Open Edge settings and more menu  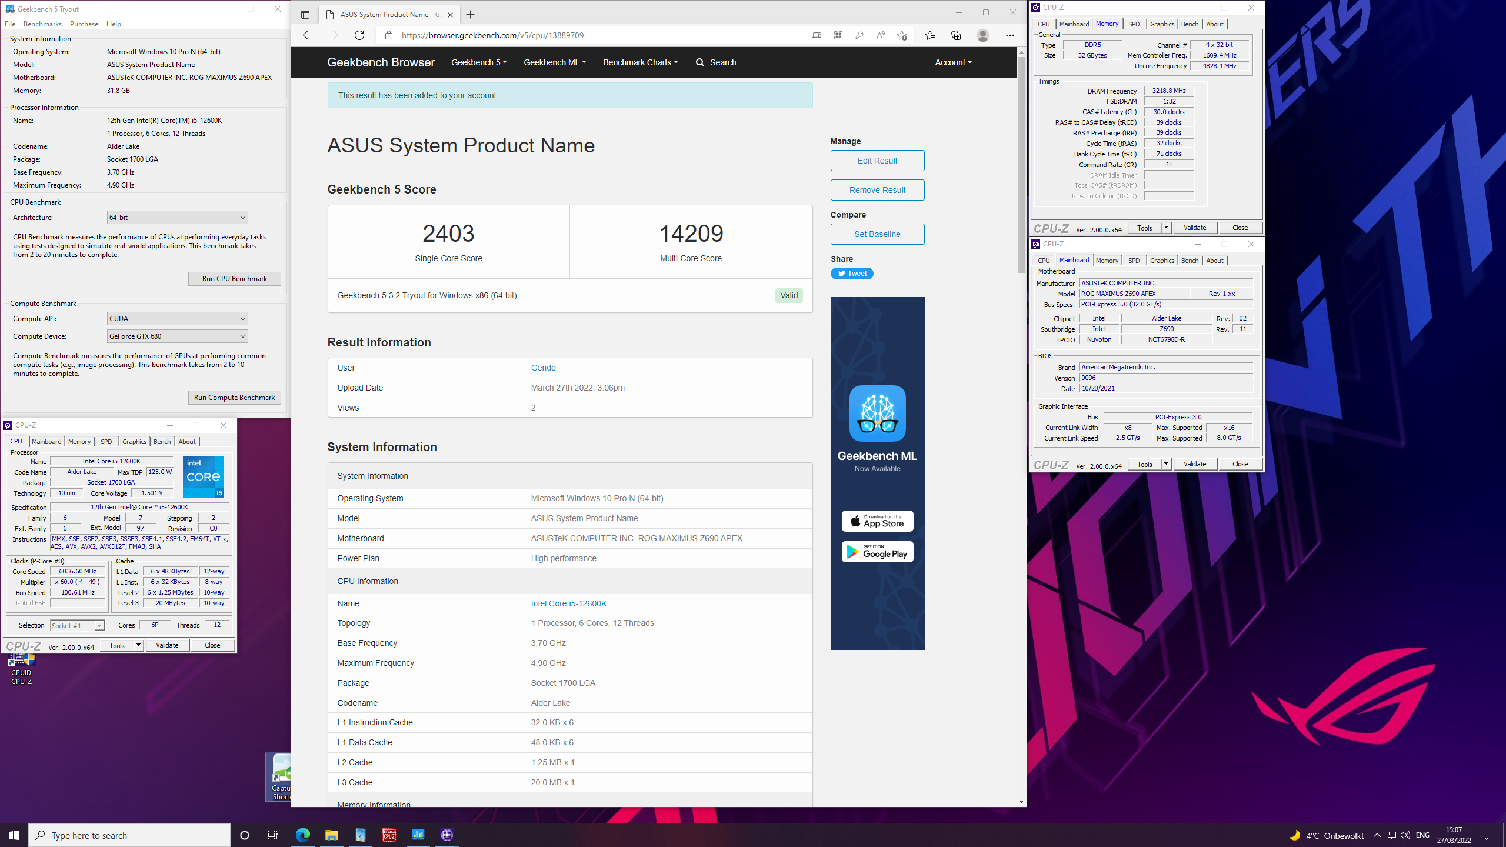1010,35
